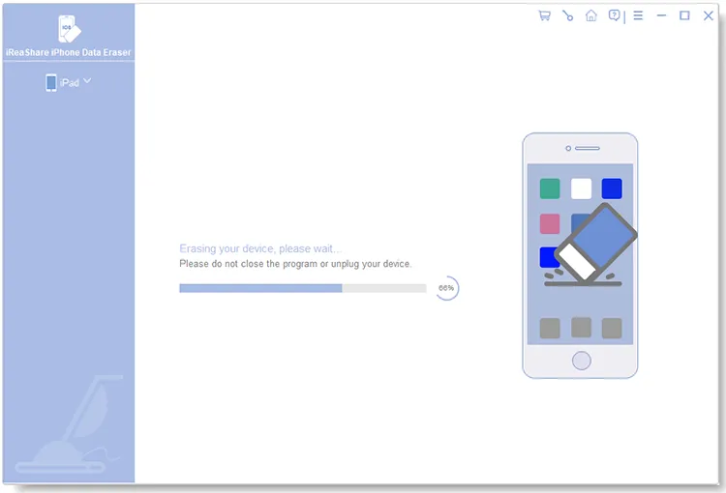Click the register key icon

point(567,15)
